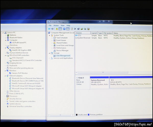153x127 pixels.
Task: Click the console tree's horizontal scrollbar
Action: tap(60, 115)
